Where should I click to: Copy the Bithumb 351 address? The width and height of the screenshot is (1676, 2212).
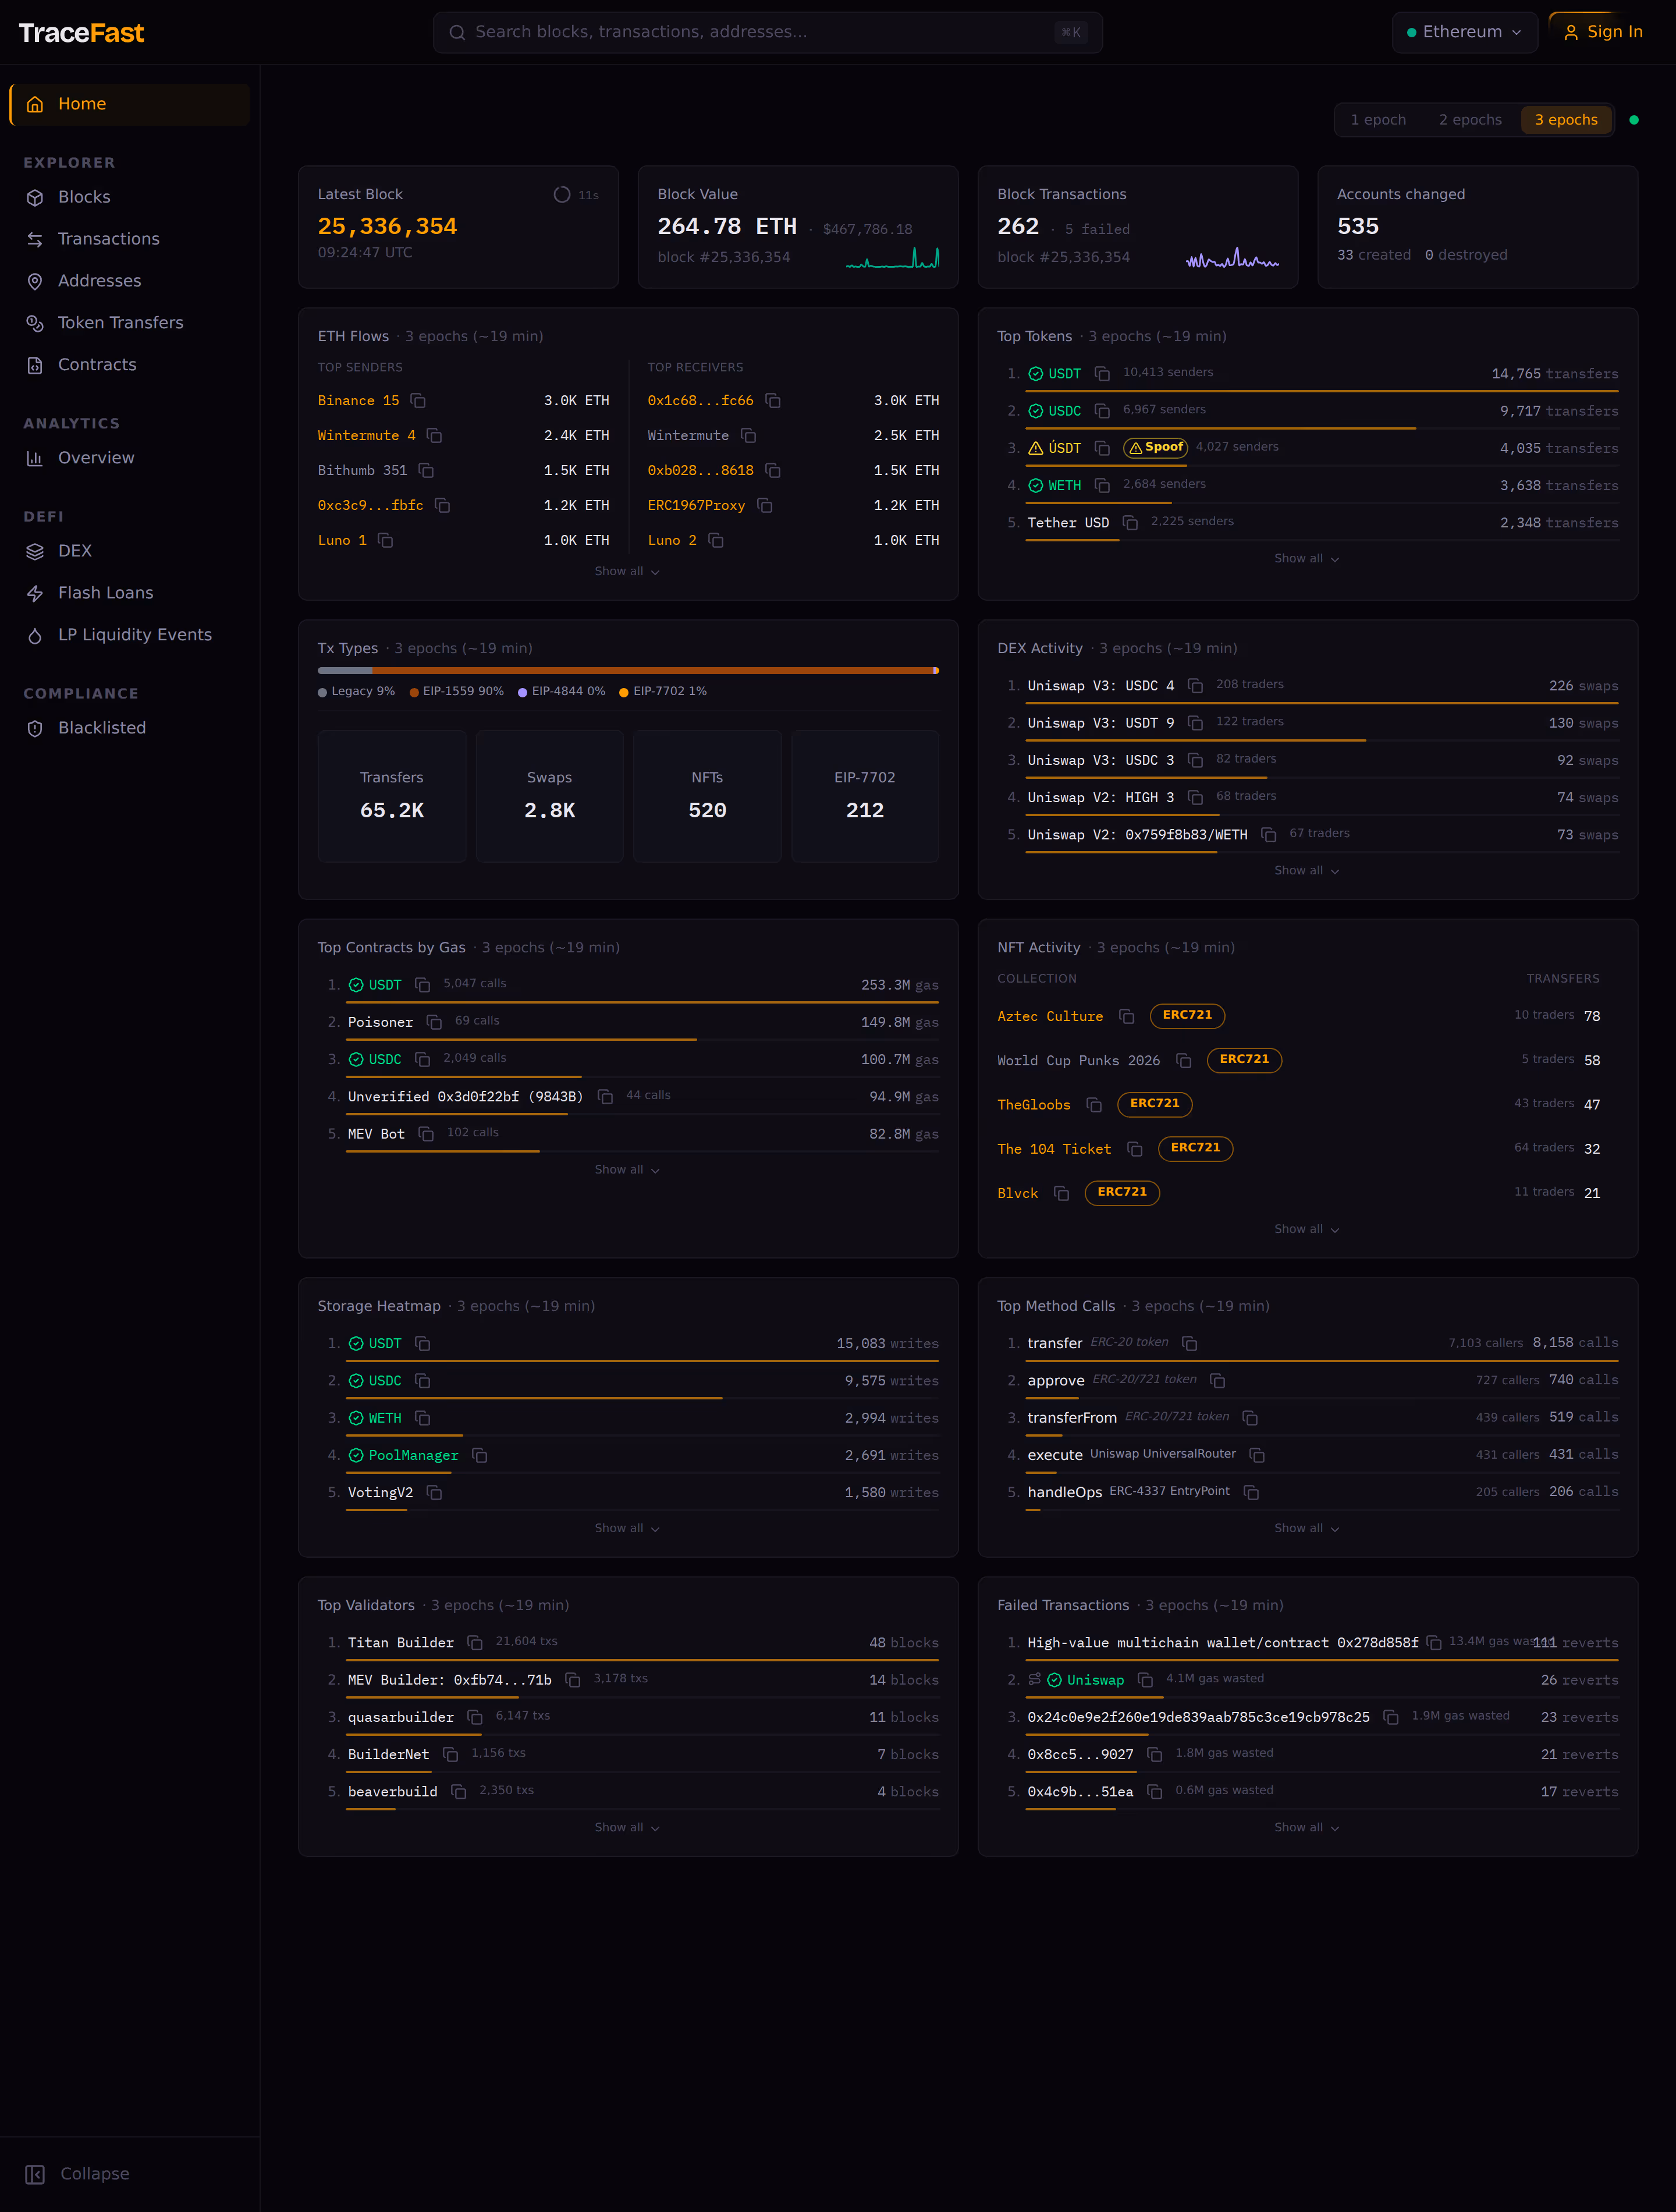click(426, 471)
